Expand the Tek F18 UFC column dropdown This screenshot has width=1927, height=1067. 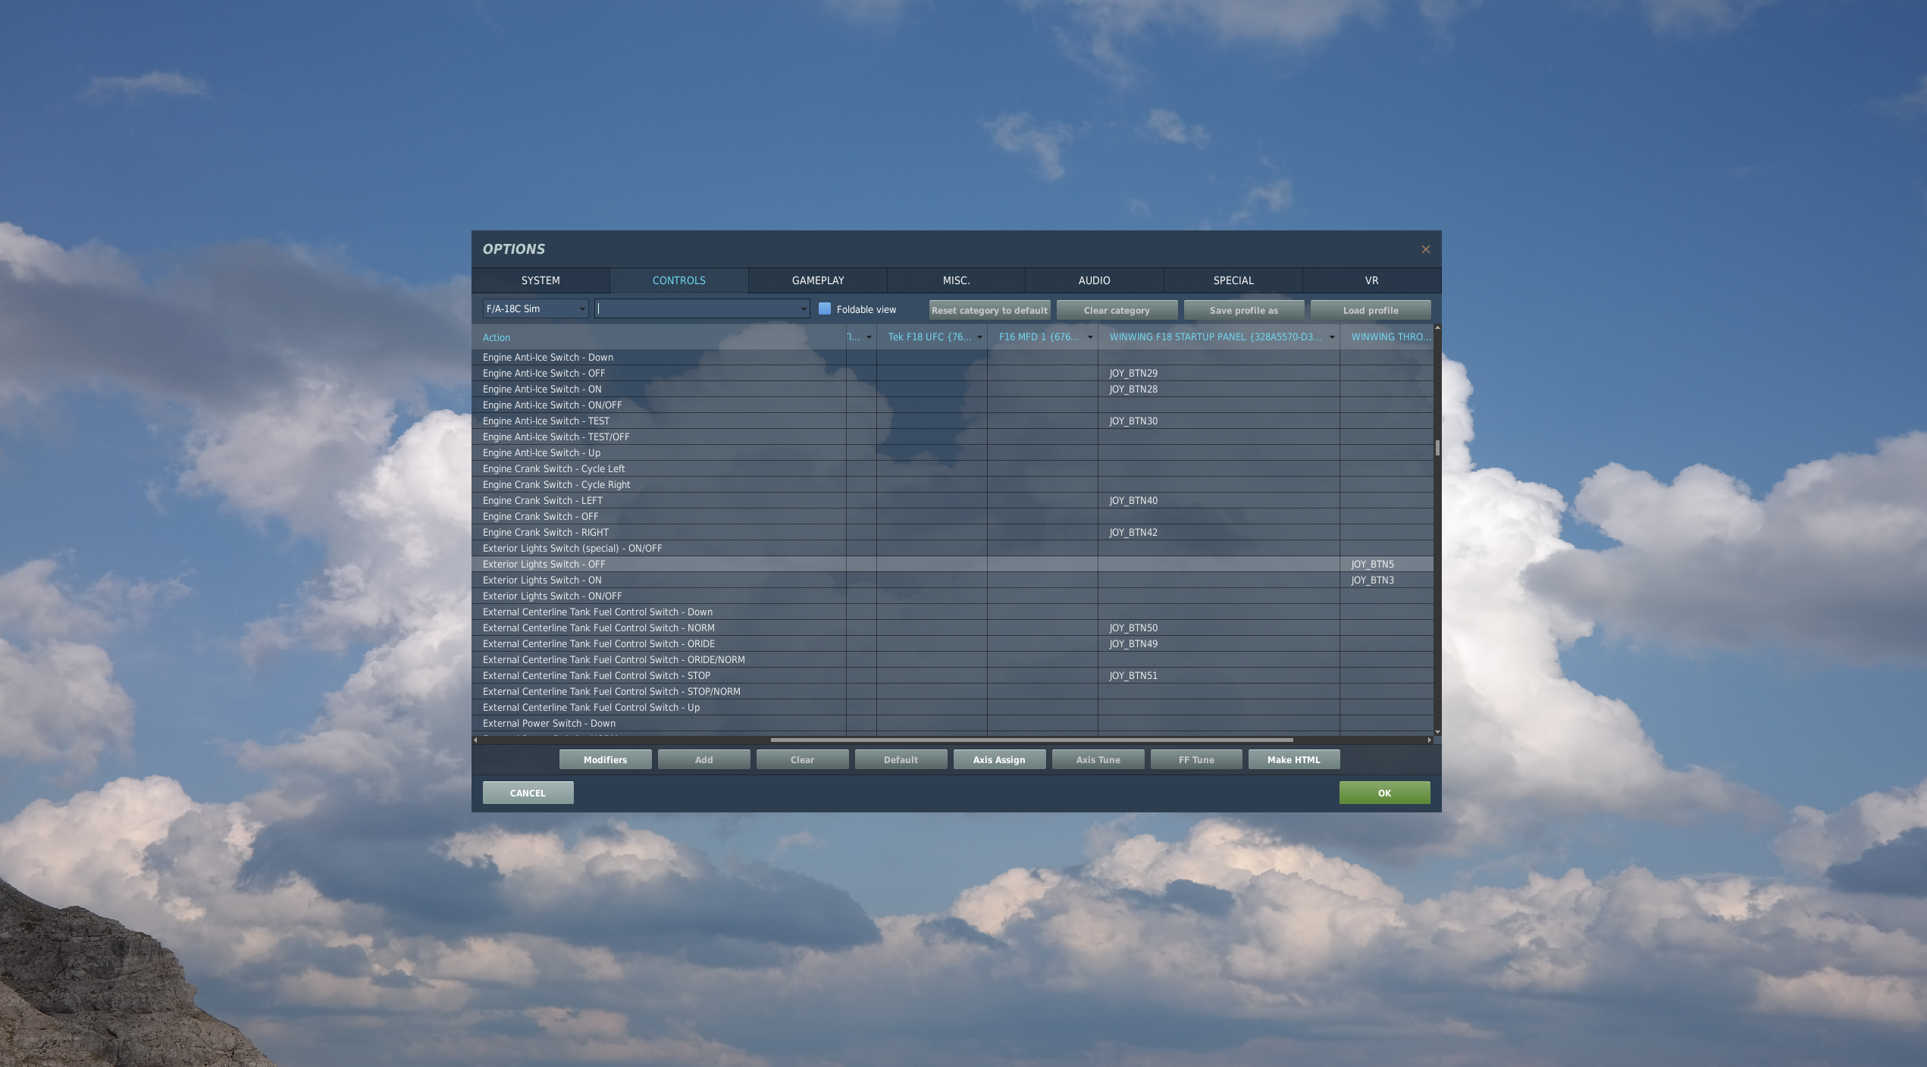click(x=979, y=337)
